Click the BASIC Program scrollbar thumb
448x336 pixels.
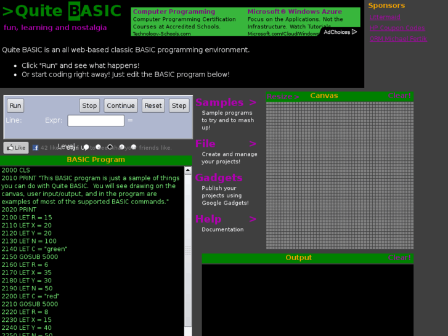[188, 250]
